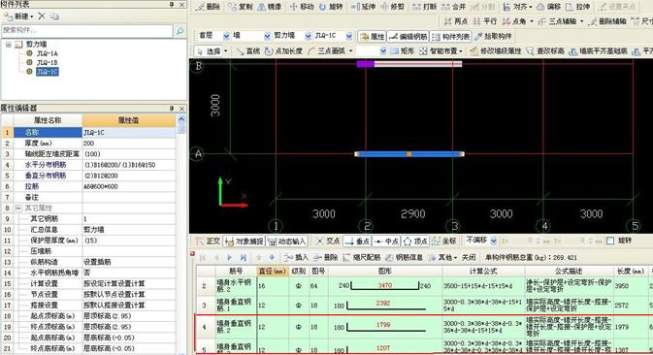
Task: Collapse the 其它属性 group in property editor
Action: (18, 208)
